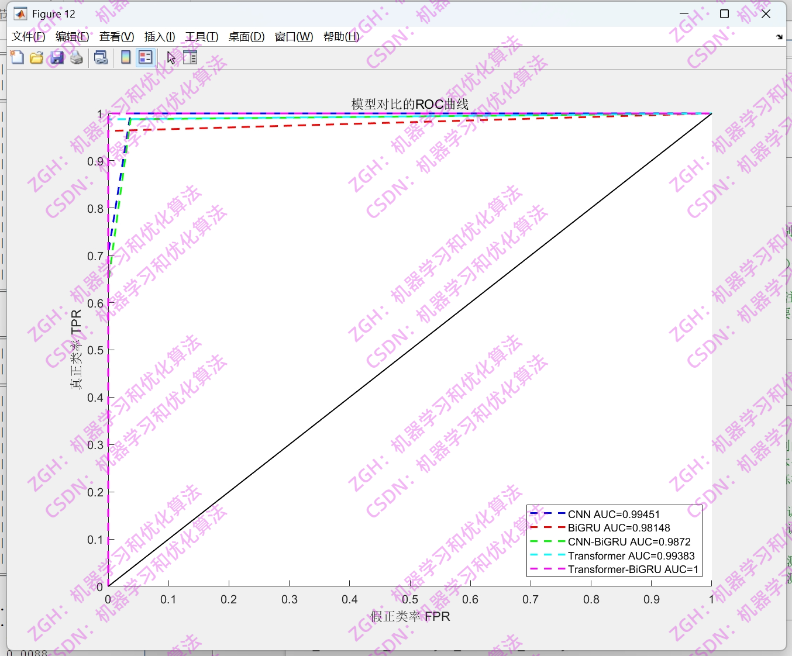Open the 窗口 (Window) menu
The image size is (792, 656).
tap(293, 36)
